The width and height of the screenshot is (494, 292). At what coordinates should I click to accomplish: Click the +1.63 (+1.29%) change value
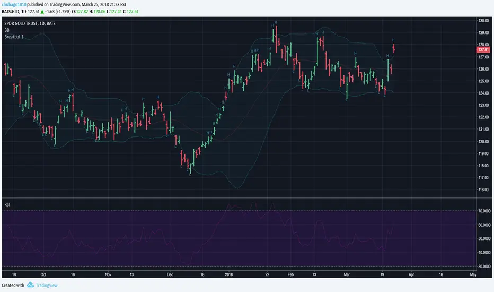tap(58, 11)
